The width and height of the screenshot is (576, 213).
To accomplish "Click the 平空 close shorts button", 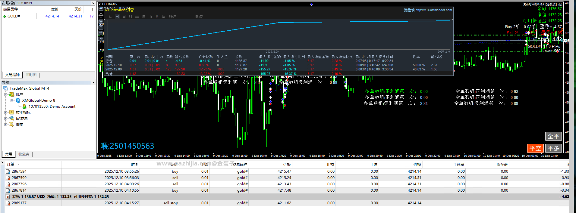I will click(x=535, y=148).
